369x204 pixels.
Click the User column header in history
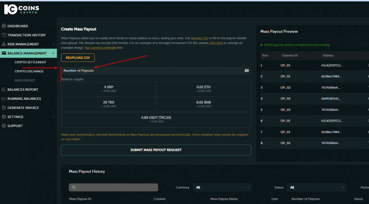275,199
